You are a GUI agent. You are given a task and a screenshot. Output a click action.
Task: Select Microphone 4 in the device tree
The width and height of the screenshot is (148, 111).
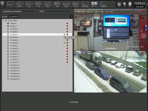[x=15, y=73]
